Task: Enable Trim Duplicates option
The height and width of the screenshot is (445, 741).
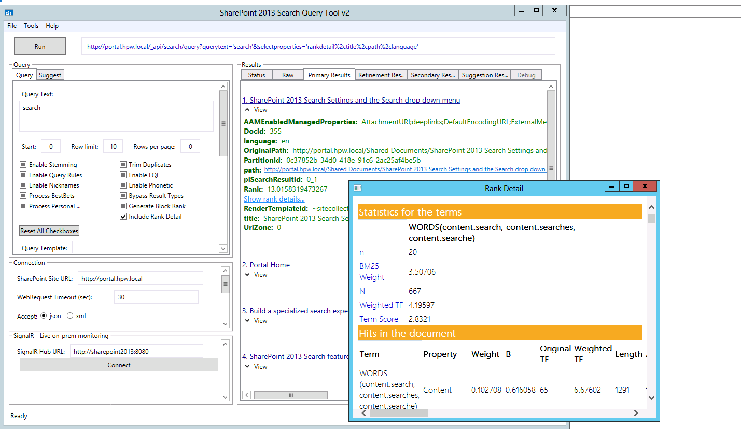Action: 122,164
